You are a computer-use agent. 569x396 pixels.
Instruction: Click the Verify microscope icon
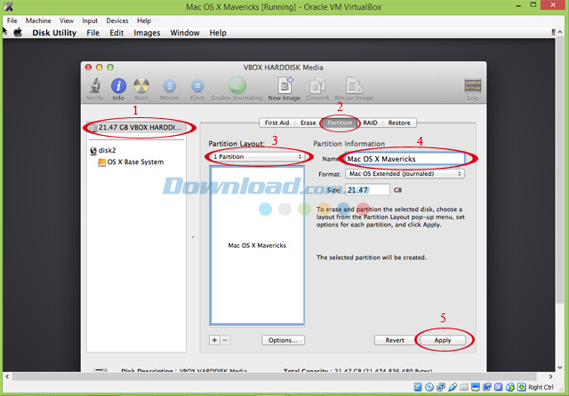pos(95,85)
